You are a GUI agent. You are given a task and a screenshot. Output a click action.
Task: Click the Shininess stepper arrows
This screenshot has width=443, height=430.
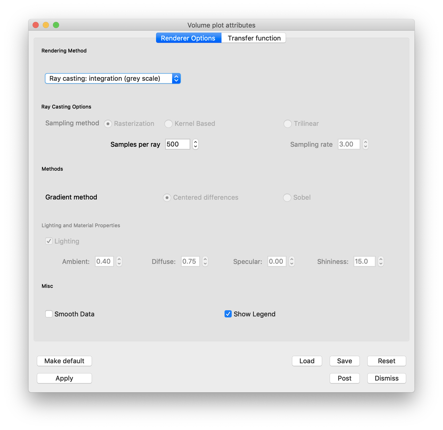coord(381,261)
